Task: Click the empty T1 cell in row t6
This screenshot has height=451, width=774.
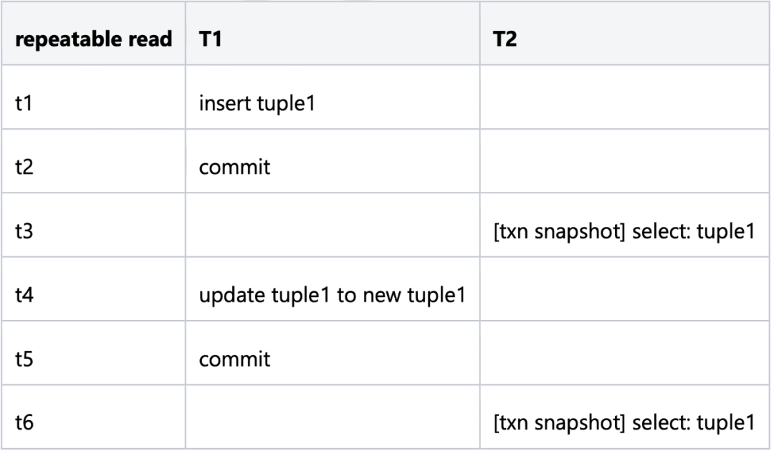Action: 333,422
